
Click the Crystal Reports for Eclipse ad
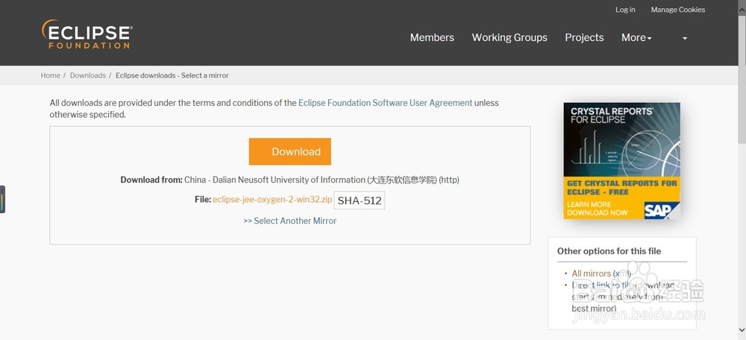coord(622,161)
